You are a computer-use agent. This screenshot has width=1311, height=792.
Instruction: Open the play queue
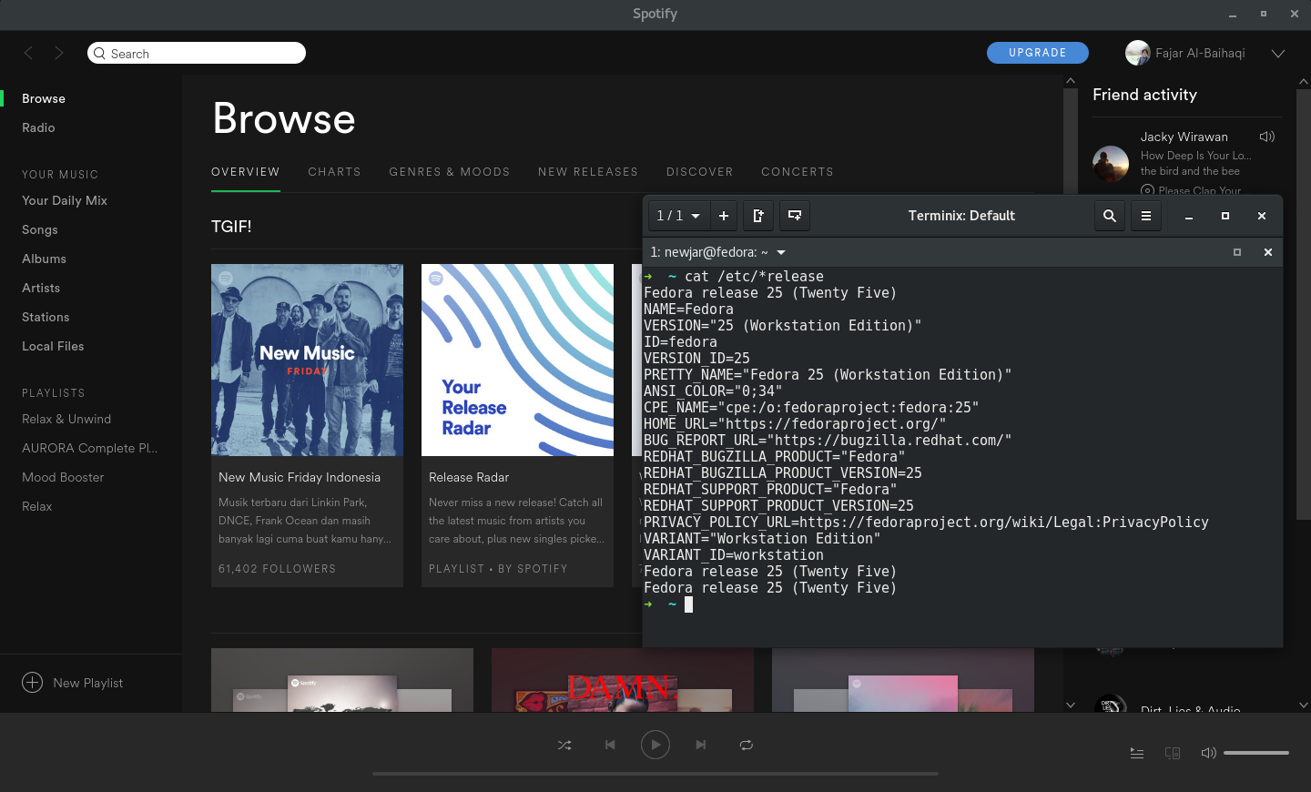pos(1137,753)
